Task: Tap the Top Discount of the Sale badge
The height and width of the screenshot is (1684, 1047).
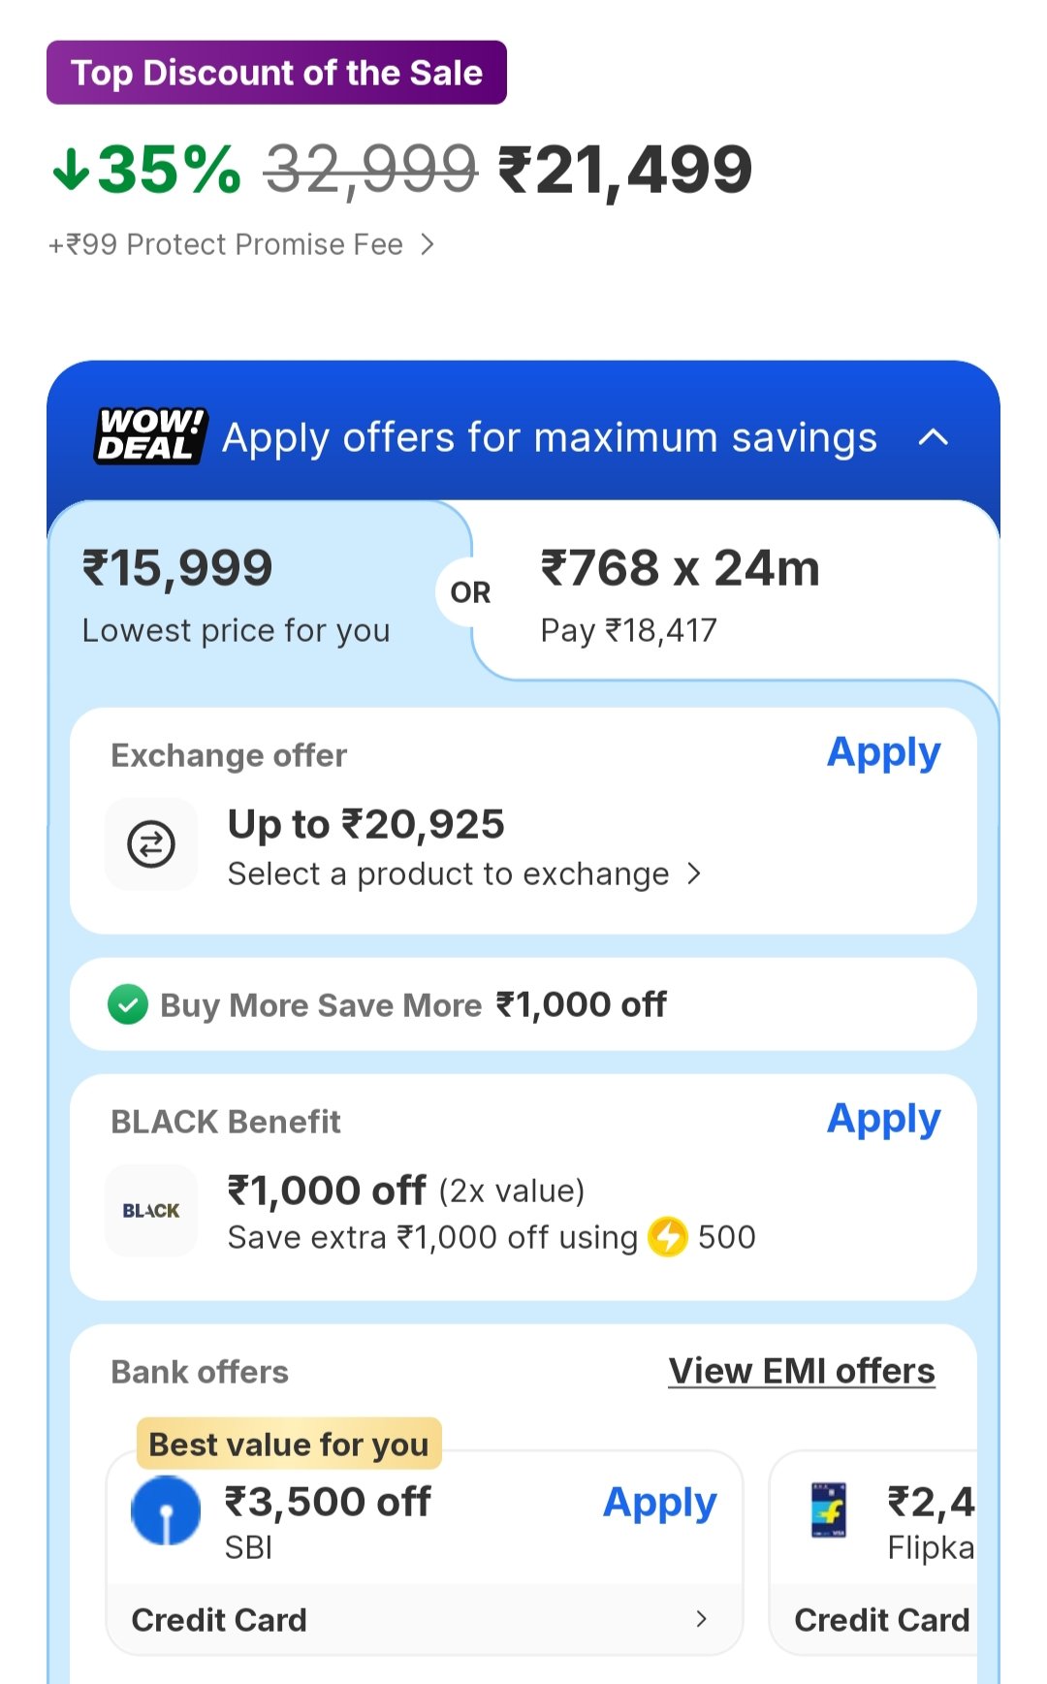Action: (x=276, y=73)
